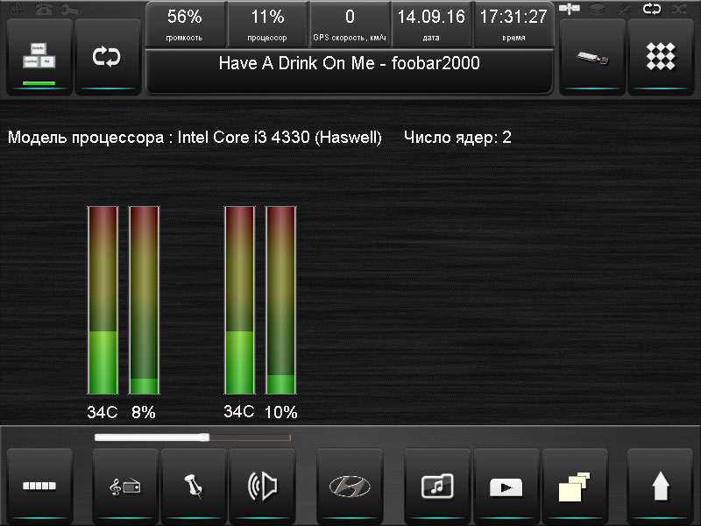Click the pushpin navigation button
Viewport: 701px width, 526px height.
193,485
